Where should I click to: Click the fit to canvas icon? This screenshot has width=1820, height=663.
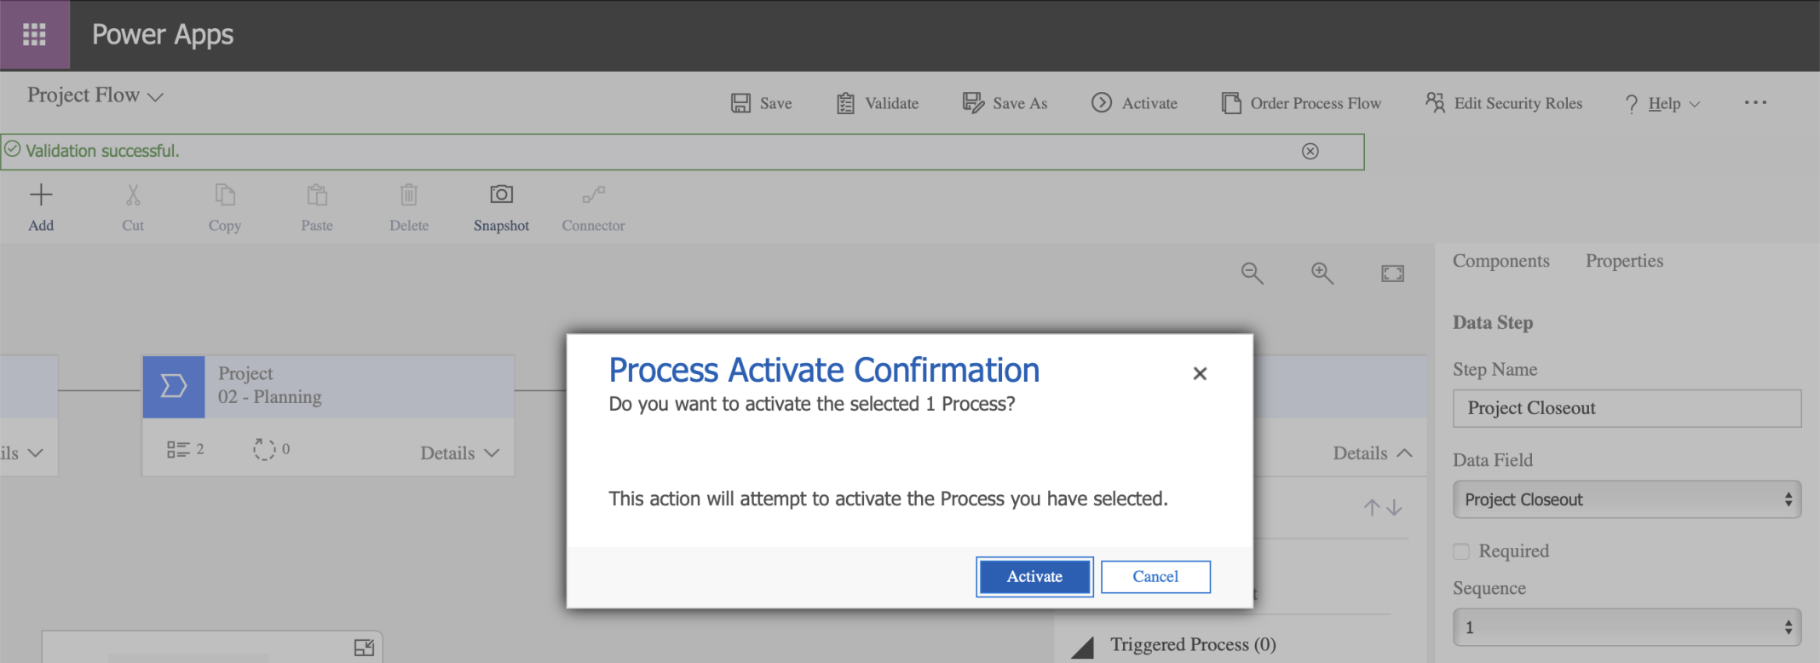click(1392, 274)
